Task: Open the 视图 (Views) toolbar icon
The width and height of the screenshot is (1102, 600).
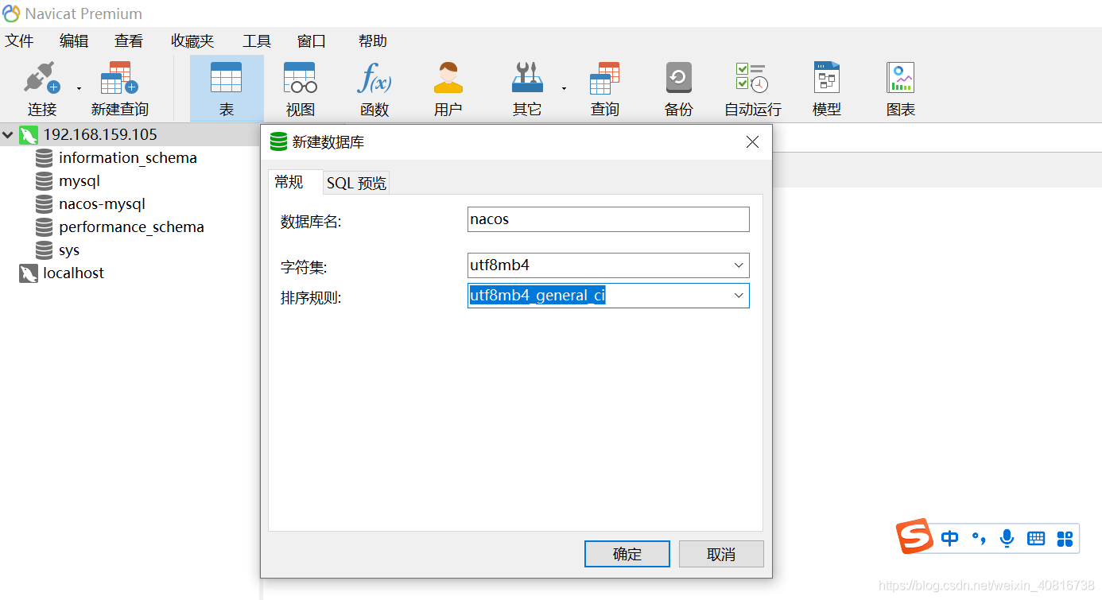Action: [x=300, y=86]
